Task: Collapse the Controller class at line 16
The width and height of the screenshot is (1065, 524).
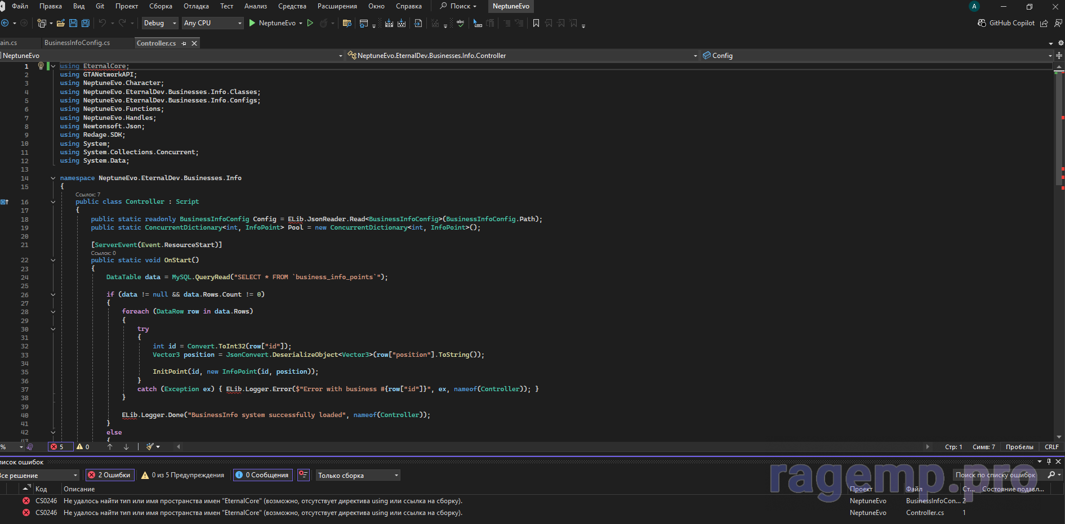Action: tap(53, 201)
